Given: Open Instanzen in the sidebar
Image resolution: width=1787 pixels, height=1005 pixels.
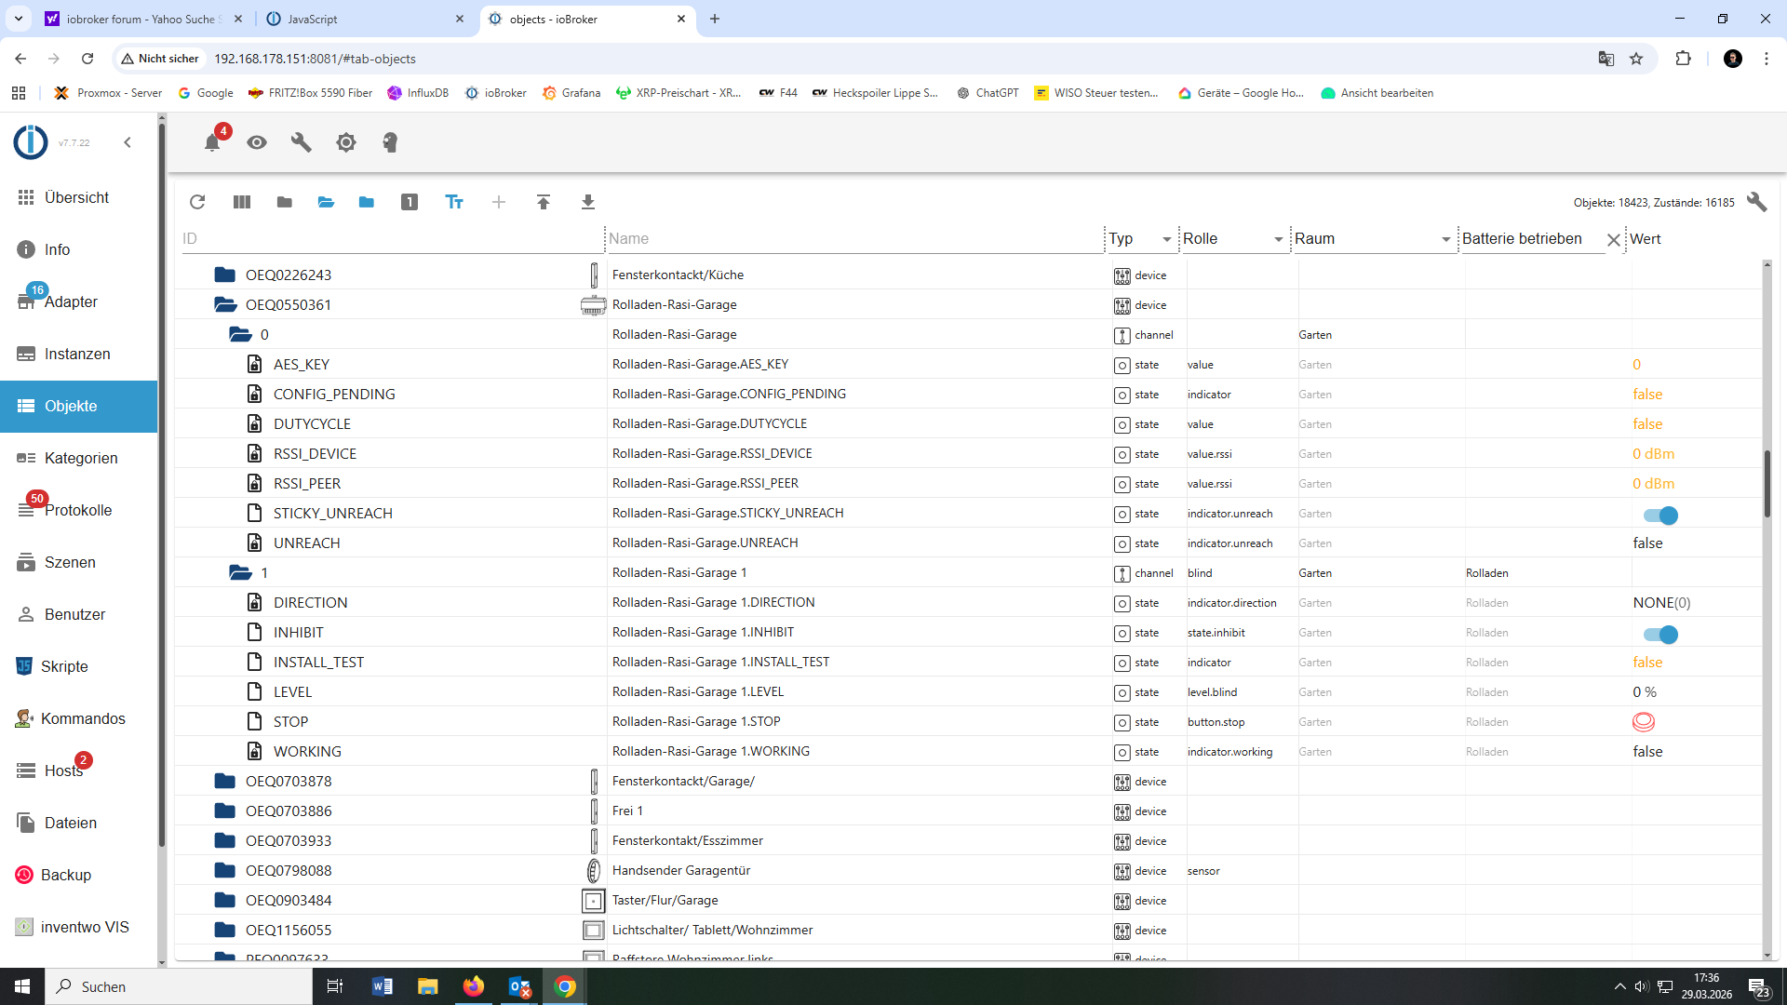Looking at the screenshot, I should (77, 354).
